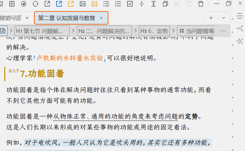Click the bulleted list toolbar icon

point(106,4)
